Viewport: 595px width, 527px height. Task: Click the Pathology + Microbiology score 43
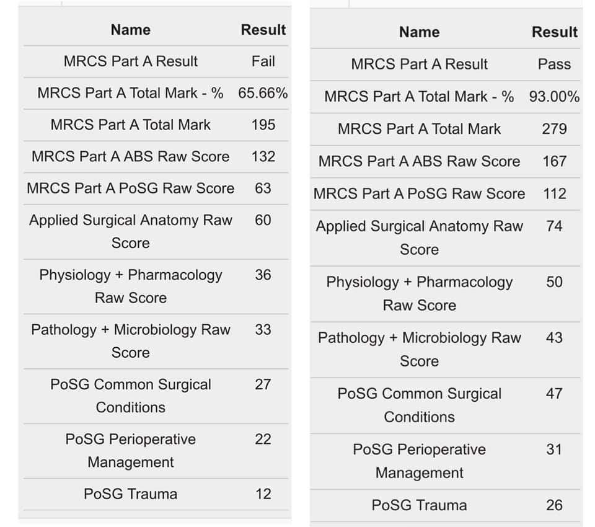tap(554, 338)
